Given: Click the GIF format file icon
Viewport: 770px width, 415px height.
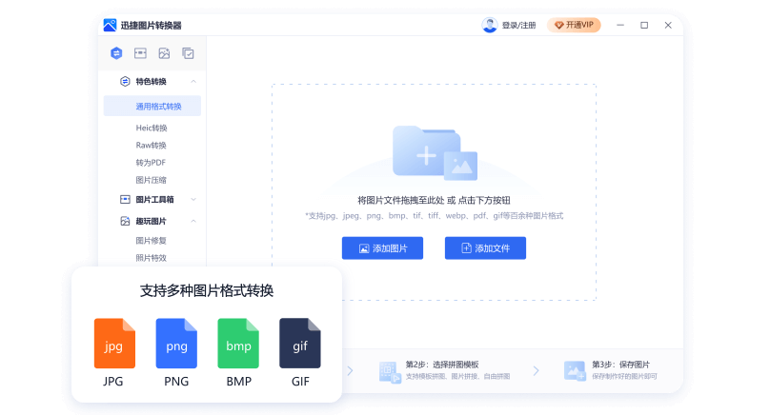Looking at the screenshot, I should pyautogui.click(x=299, y=344).
